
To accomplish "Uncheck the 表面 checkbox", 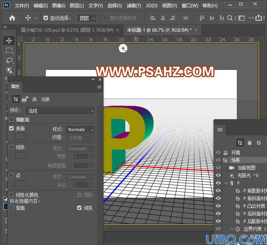I will 11,128.
